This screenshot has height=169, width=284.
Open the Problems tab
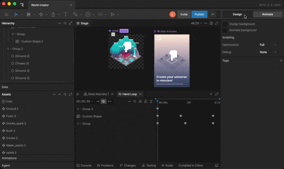[x=105, y=165]
